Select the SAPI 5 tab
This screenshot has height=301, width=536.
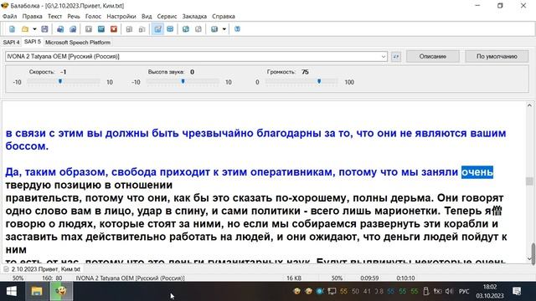point(33,42)
